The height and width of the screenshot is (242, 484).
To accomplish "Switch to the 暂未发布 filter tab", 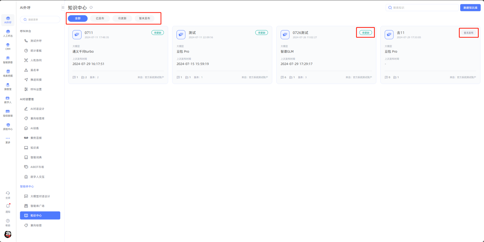I will point(144,18).
